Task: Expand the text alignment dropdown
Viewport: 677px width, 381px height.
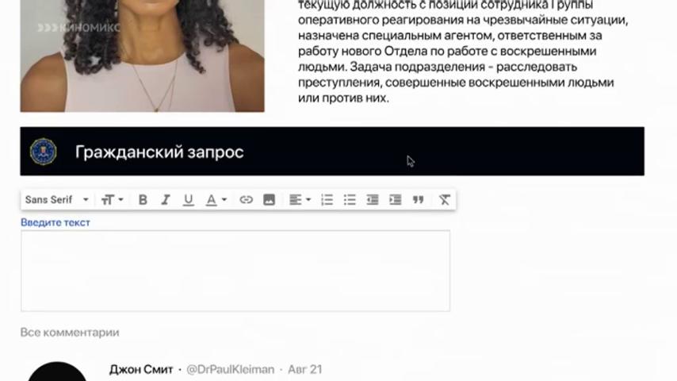Action: point(300,200)
